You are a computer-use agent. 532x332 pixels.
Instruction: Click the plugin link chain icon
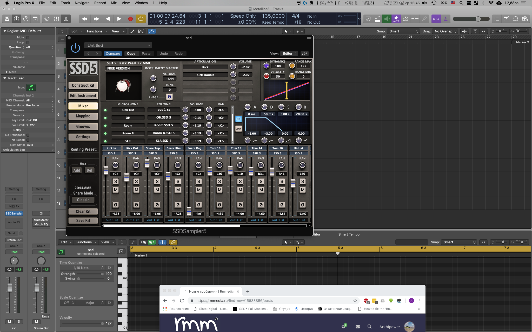[x=304, y=53]
